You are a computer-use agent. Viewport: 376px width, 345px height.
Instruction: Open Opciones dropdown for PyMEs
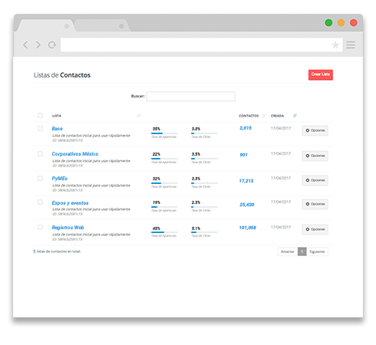pos(315,180)
